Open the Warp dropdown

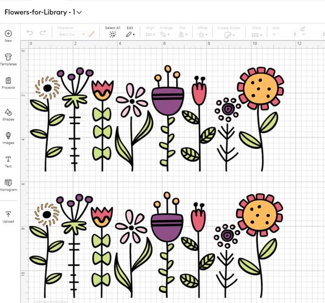[257, 35]
